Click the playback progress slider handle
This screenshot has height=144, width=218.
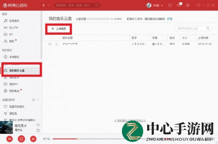coord(78,139)
